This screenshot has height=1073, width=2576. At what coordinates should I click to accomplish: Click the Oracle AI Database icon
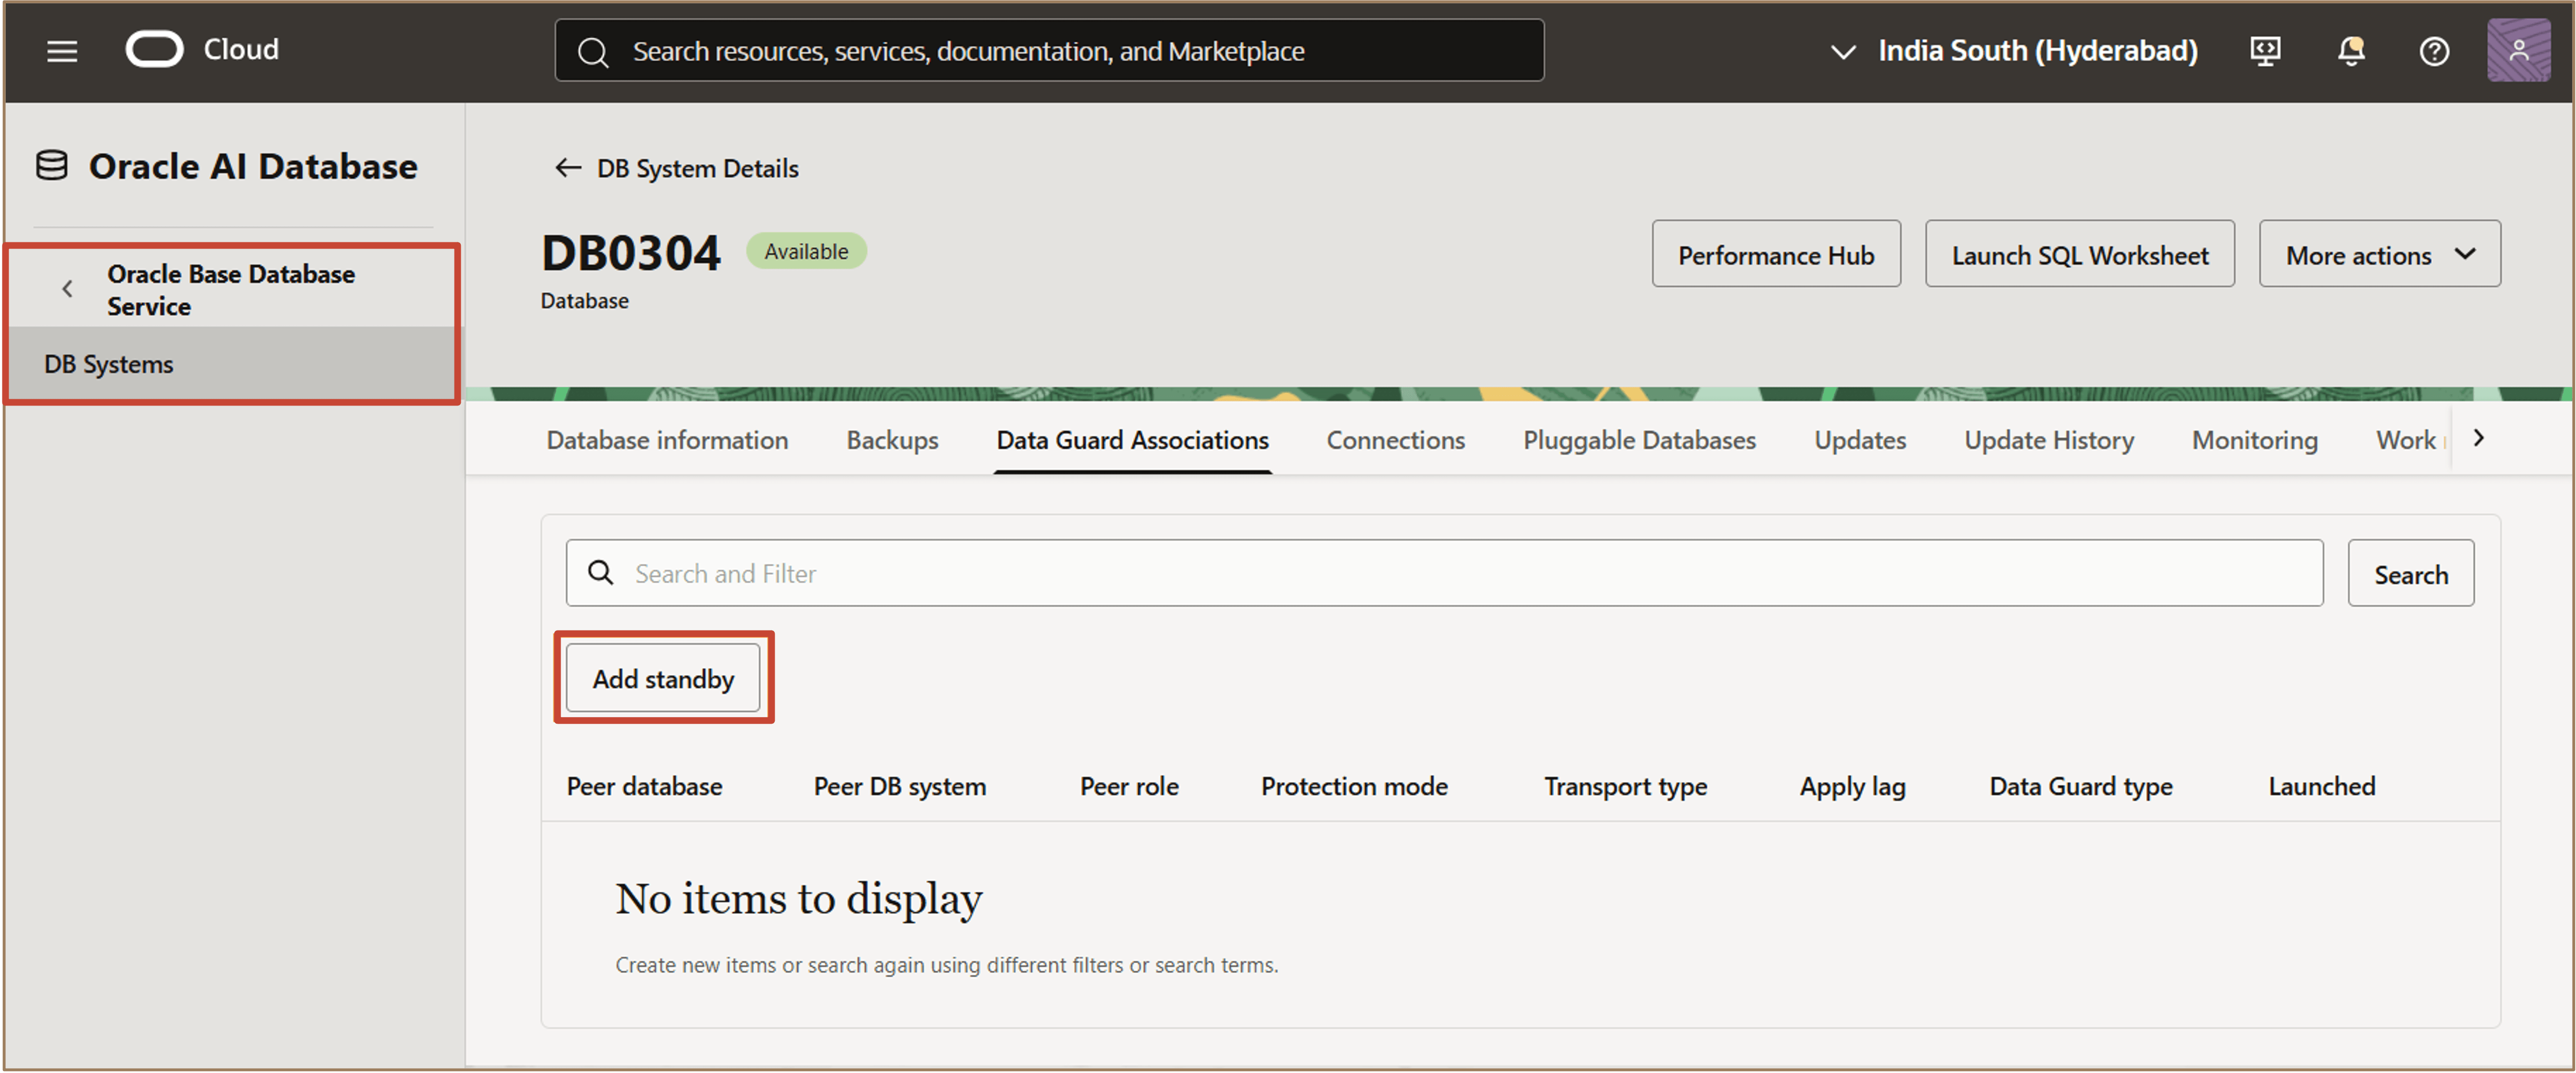point(52,166)
